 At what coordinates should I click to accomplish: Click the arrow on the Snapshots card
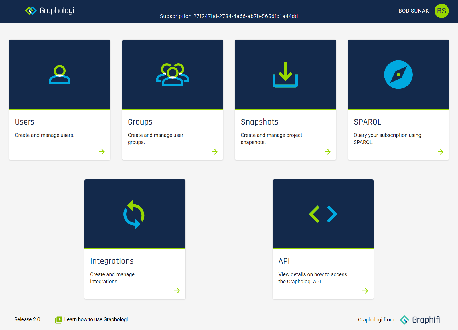328,152
